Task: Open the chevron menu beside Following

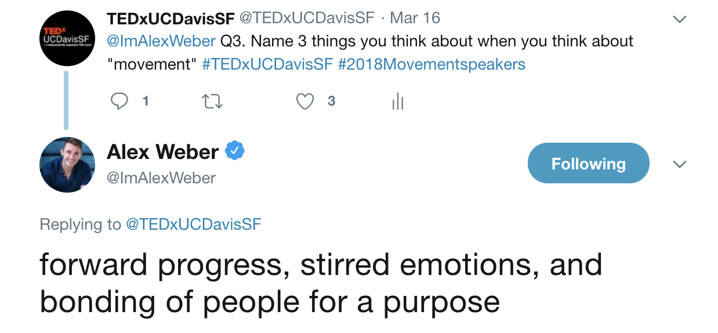Action: 679,164
